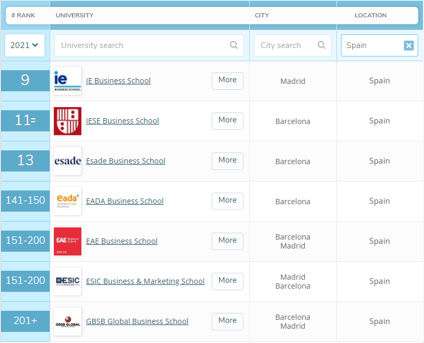Click More for EADA Business School

pos(228,201)
